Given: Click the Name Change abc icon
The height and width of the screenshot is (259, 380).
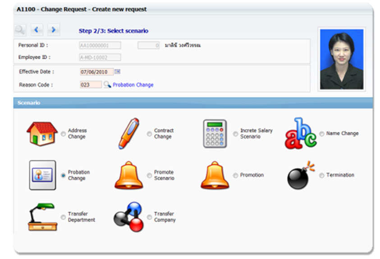Looking at the screenshot, I should coord(301,134).
